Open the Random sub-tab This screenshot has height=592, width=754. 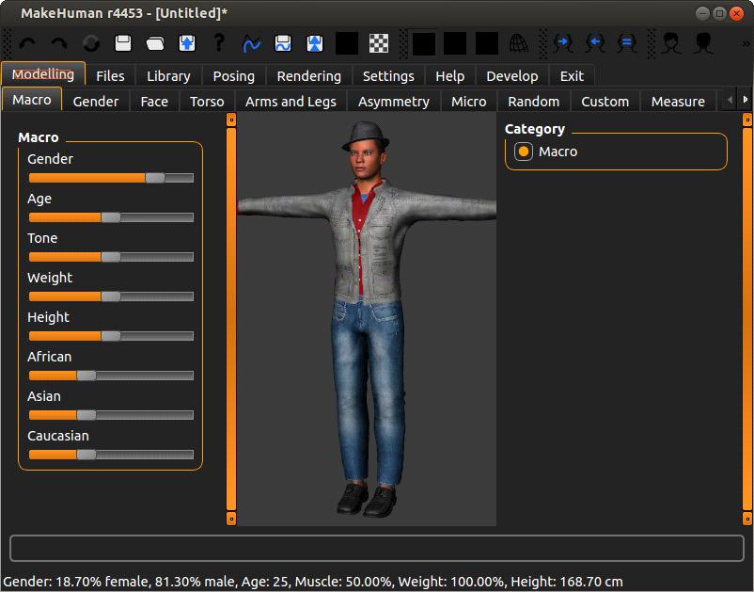click(x=534, y=102)
